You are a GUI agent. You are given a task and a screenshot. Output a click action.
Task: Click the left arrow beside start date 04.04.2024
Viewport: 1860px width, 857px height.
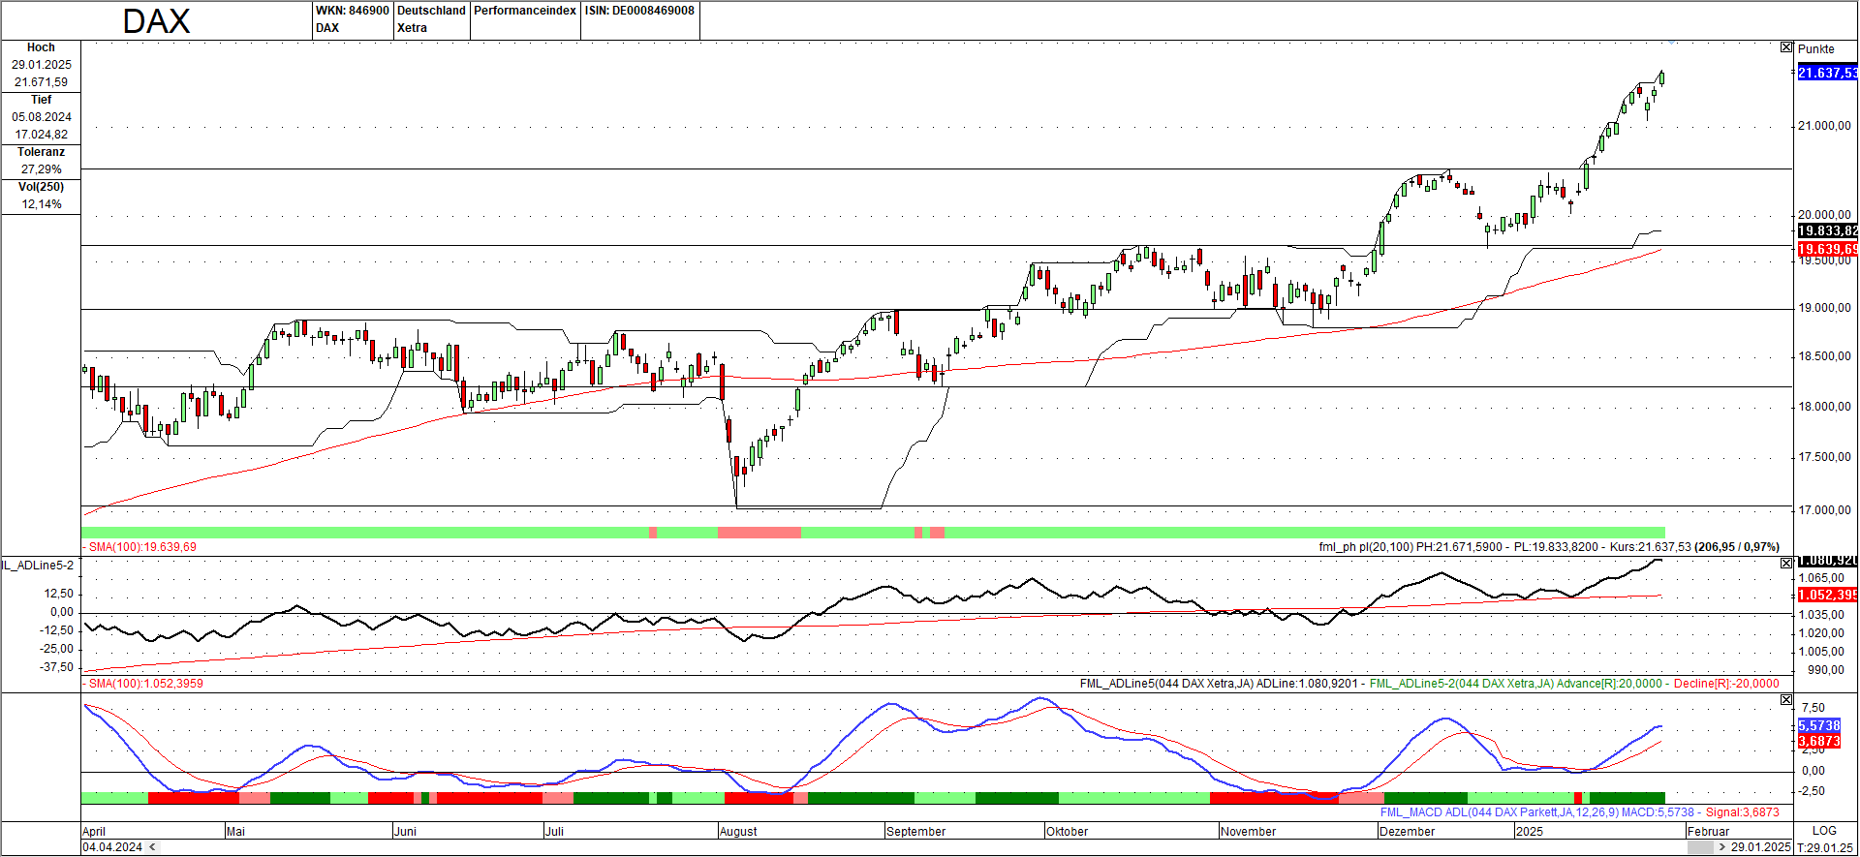[152, 847]
